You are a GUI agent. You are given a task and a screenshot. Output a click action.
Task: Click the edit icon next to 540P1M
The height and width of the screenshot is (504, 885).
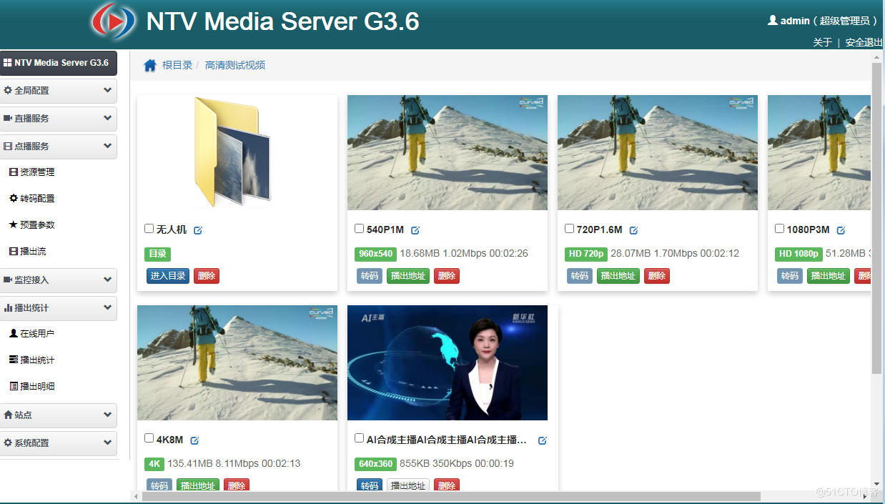pos(415,230)
